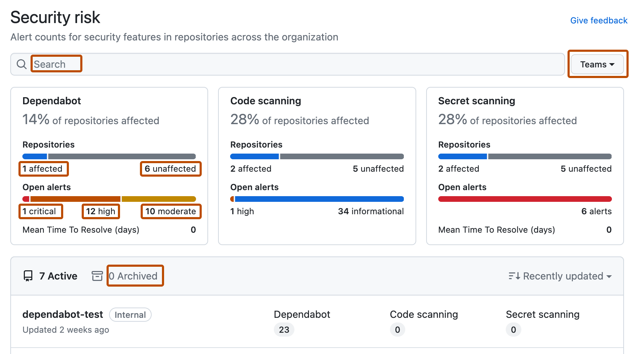Switch to the 0 Archived tab

(x=133, y=276)
